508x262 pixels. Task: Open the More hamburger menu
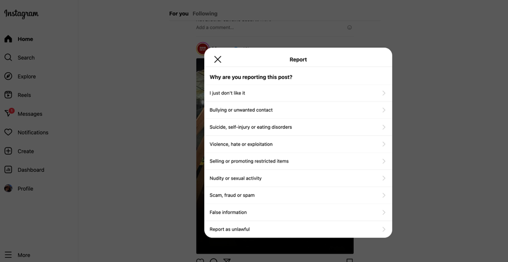tap(8, 255)
